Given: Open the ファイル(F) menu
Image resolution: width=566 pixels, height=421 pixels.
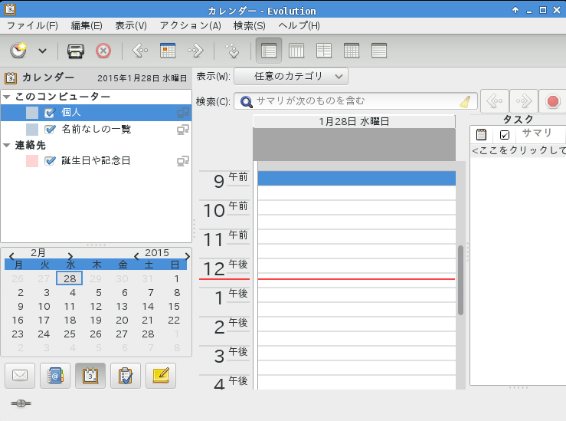Looking at the screenshot, I should click(32, 25).
